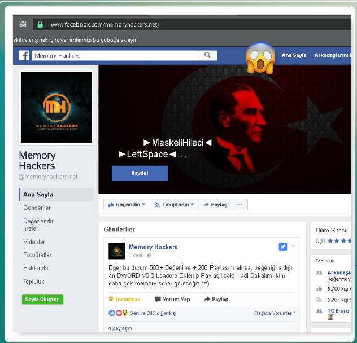Image resolution: width=357 pixels, height=343 pixels.
Task: Click the Memory Hackers post avatar
Action: tap(117, 250)
